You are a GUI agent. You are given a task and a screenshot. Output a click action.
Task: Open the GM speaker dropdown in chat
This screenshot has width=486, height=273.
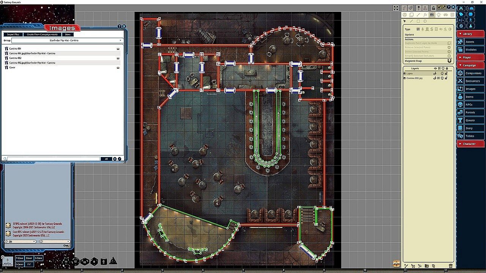(x=21, y=241)
